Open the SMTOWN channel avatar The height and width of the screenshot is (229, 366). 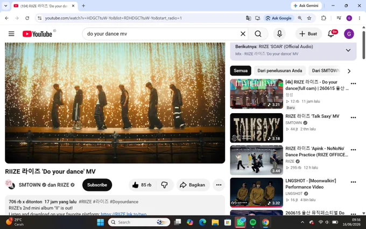(10, 185)
